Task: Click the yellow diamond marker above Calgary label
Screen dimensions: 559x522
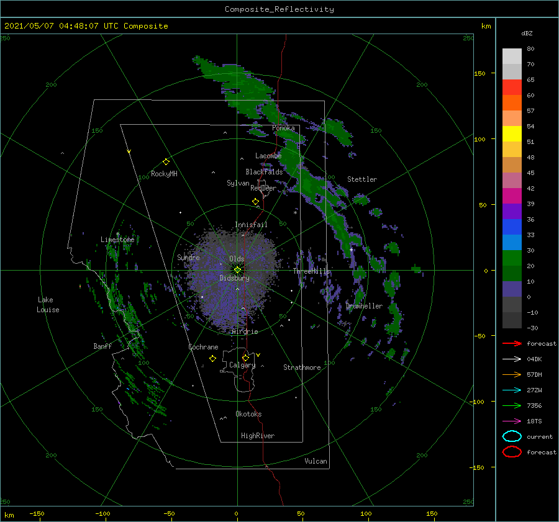Action: [245, 358]
